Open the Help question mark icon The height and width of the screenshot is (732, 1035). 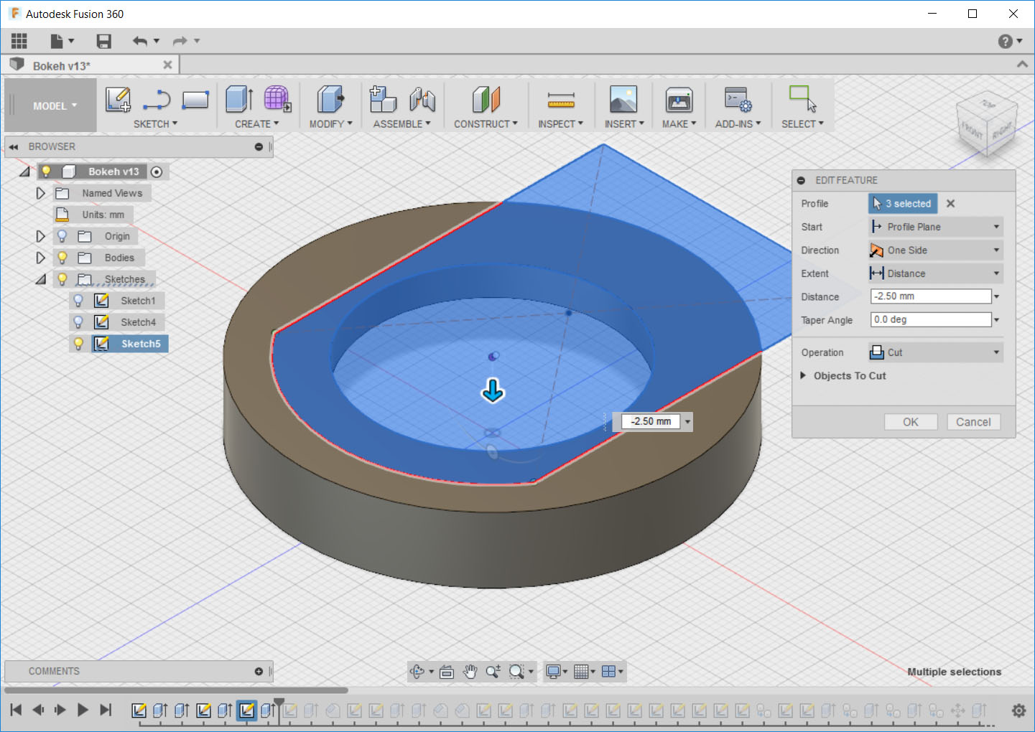coord(1006,41)
